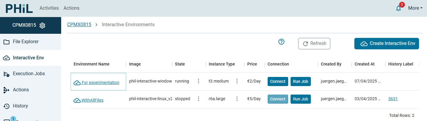Open the Actions menu in top bar
Screen dimensions: 427x121
71,8
